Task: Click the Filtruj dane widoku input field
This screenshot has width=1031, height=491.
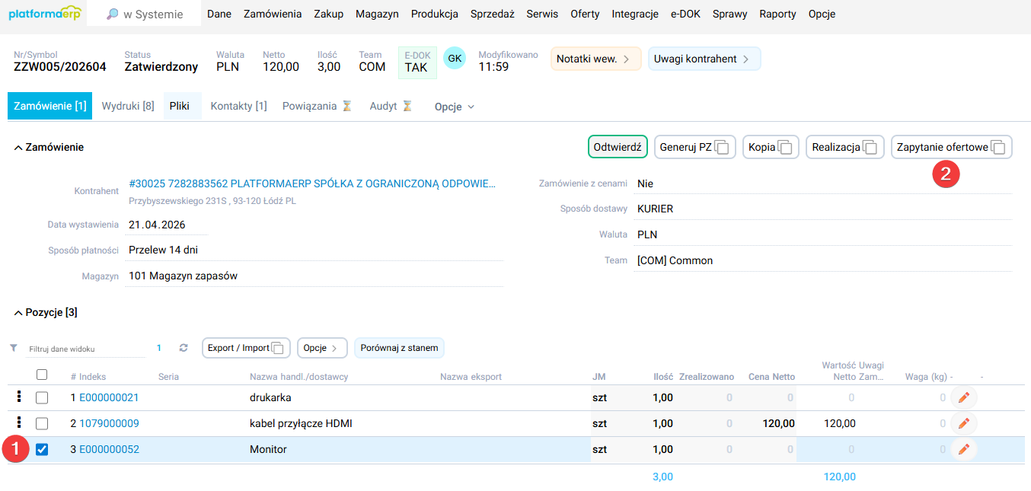Action: tap(84, 349)
